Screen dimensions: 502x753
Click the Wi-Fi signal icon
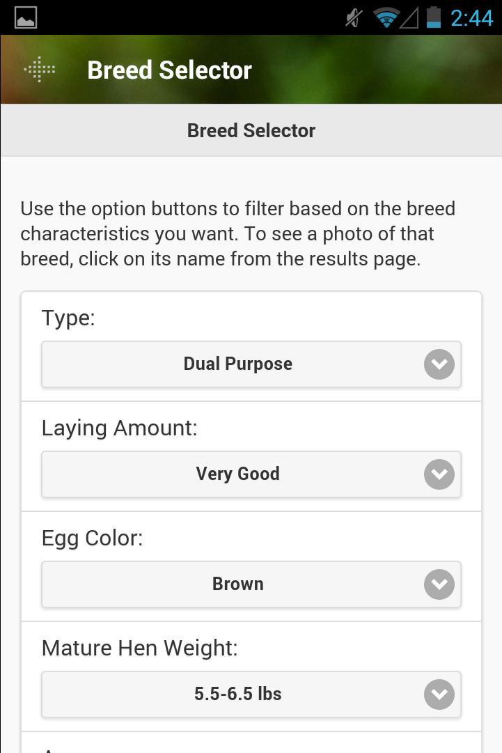[386, 17]
